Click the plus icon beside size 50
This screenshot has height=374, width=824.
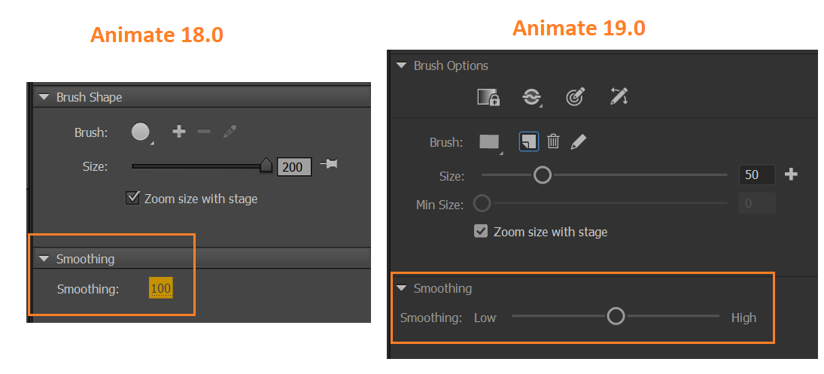coord(791,175)
